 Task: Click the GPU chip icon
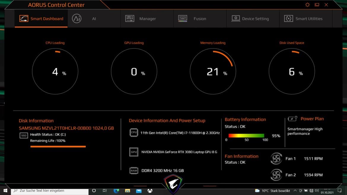point(134,152)
